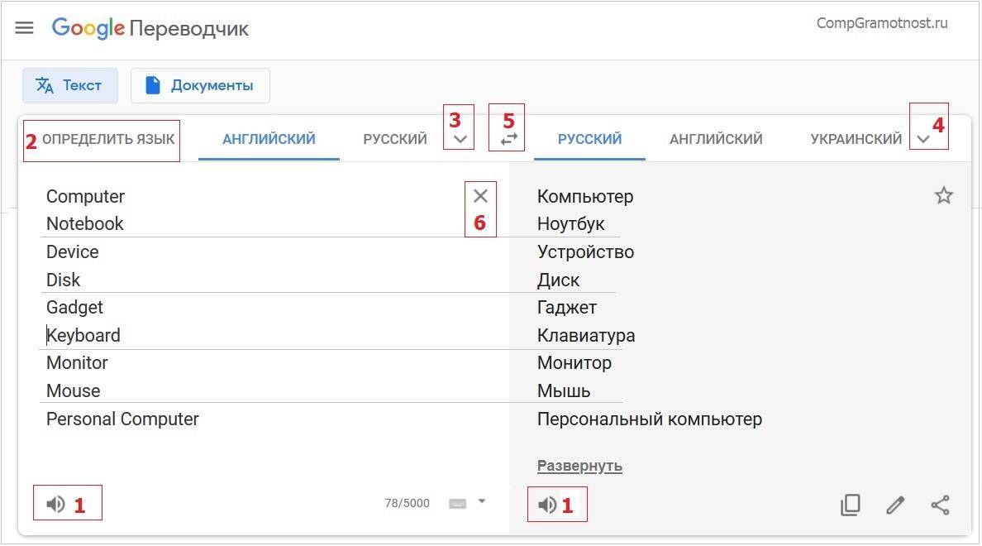Select Detect language (Определить язык) tab

[x=108, y=139]
